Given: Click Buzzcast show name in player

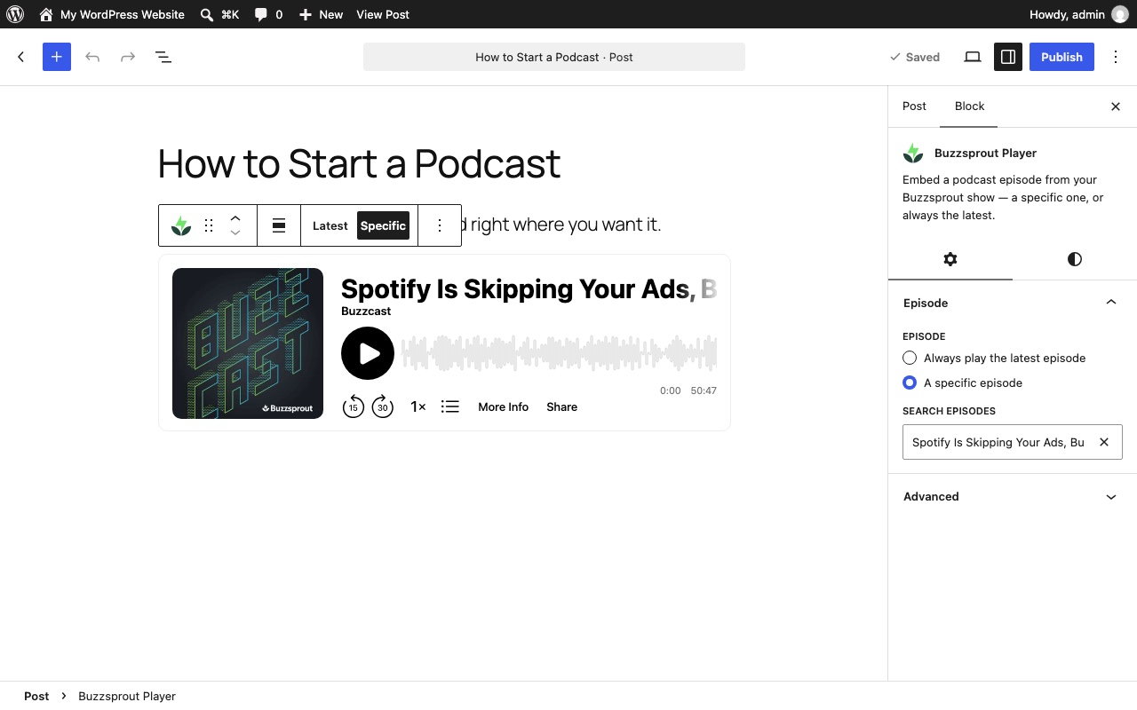Looking at the screenshot, I should [366, 311].
